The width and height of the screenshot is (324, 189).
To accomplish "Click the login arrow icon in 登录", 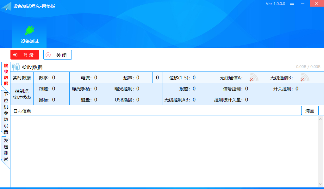I will point(15,55).
